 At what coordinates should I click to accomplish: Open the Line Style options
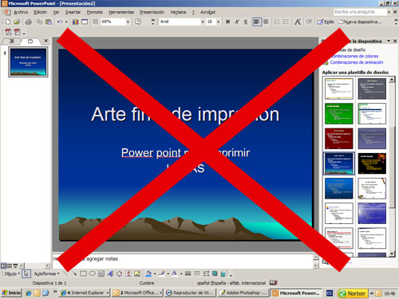pos(188,273)
